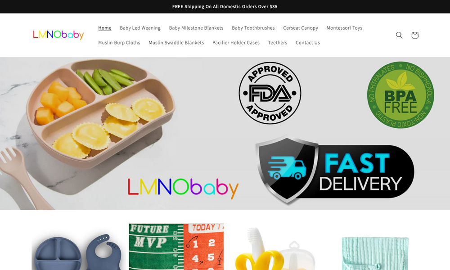Visit Montessori Toys page
Viewport: 450px width, 270px height.
(344, 28)
